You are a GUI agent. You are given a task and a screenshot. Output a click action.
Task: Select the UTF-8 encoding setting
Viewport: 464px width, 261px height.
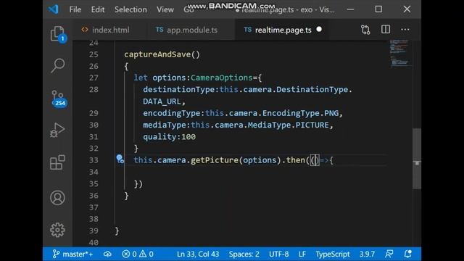[x=278, y=254]
